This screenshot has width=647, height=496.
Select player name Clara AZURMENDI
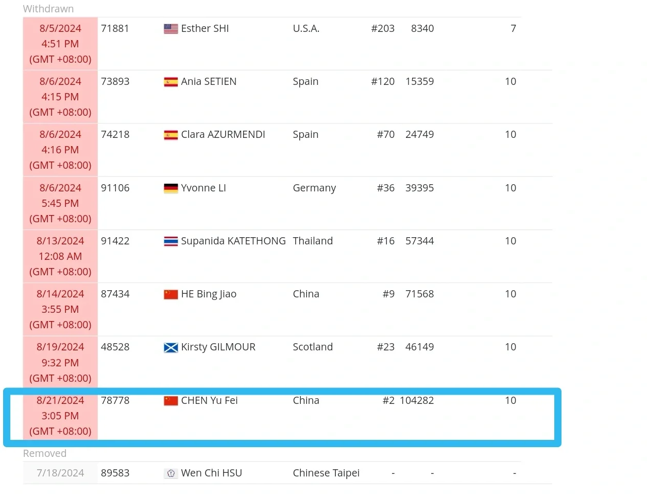(x=223, y=134)
